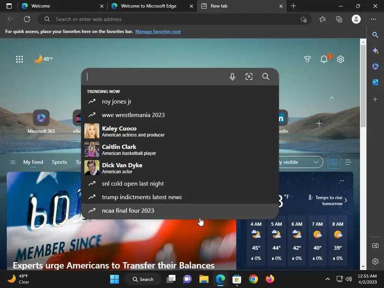384x288 pixels.
Task: Select wwe wrestlemania 2023 suggestion
Action: point(180,115)
